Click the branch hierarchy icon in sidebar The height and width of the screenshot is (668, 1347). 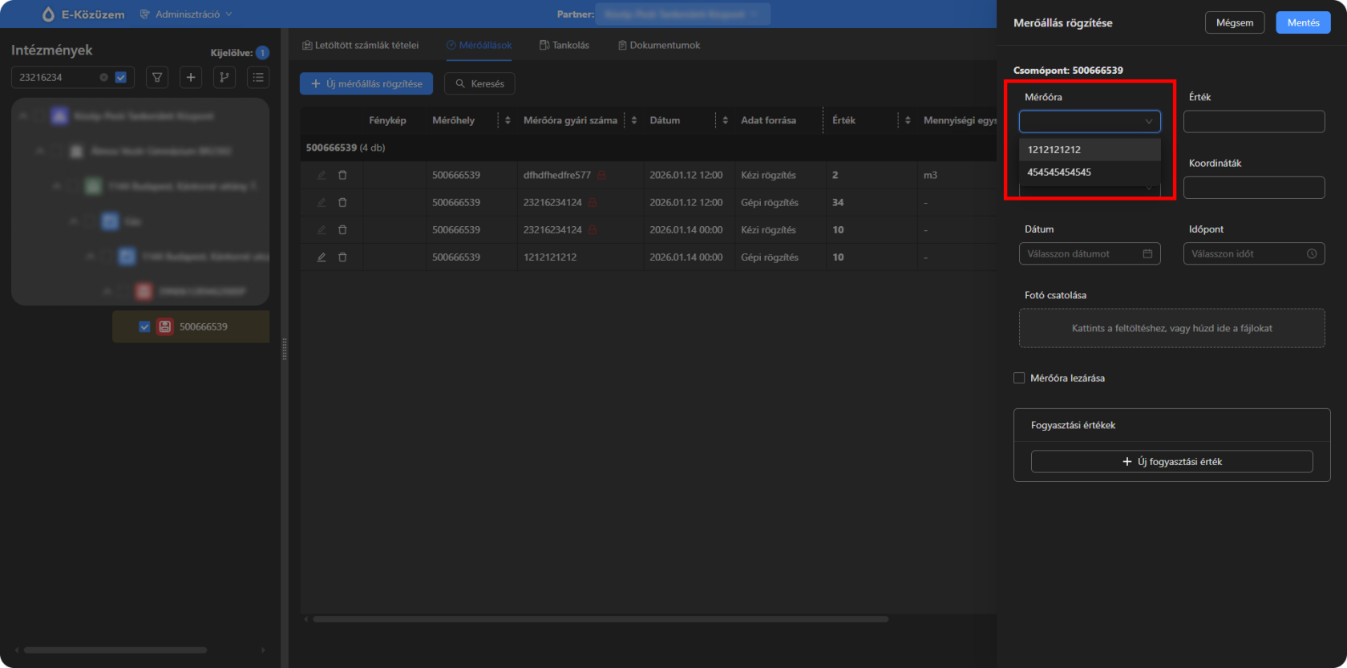pyautogui.click(x=224, y=78)
